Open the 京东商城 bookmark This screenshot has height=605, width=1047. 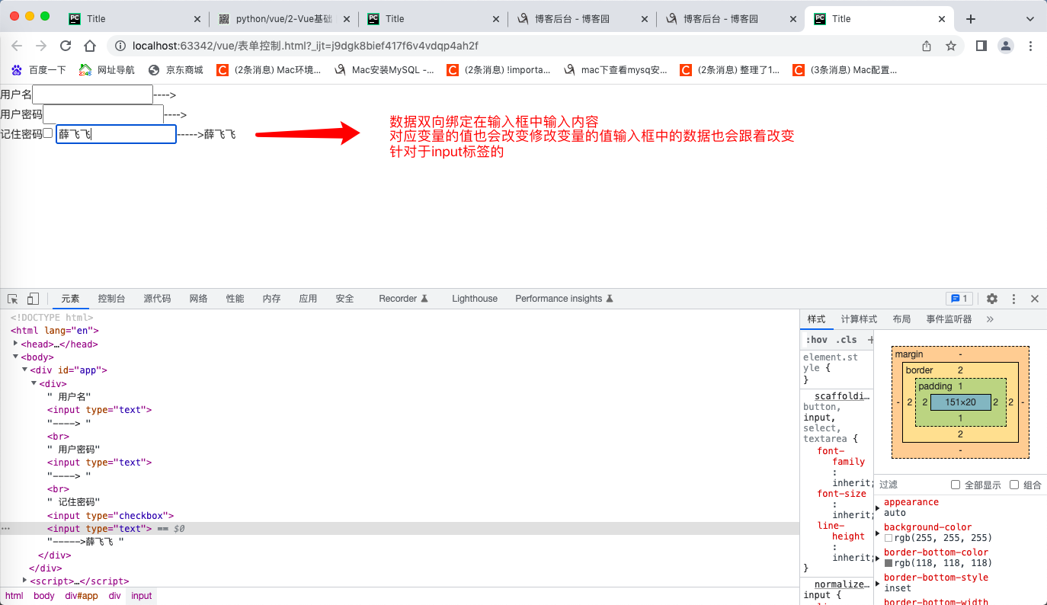click(176, 70)
